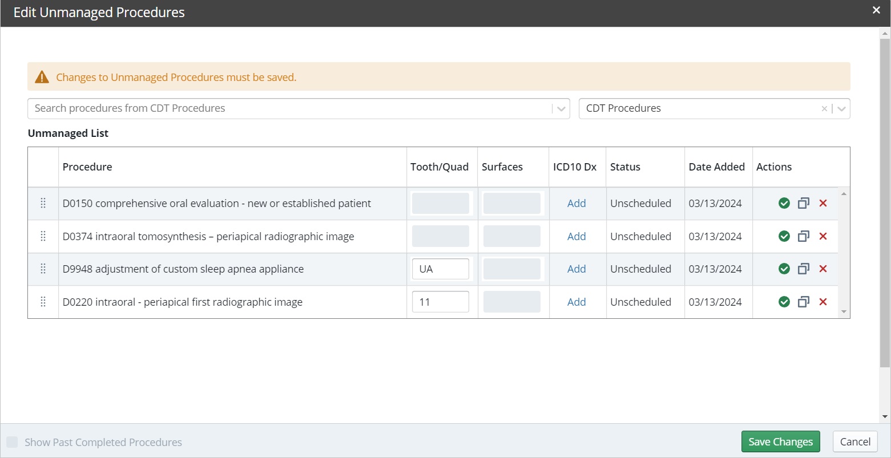Click the Surfaces field for D9948 row

[512, 269]
